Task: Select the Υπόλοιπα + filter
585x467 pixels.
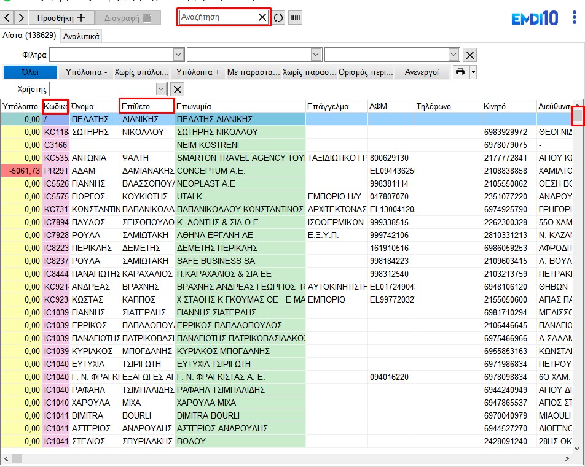Action: [198, 72]
